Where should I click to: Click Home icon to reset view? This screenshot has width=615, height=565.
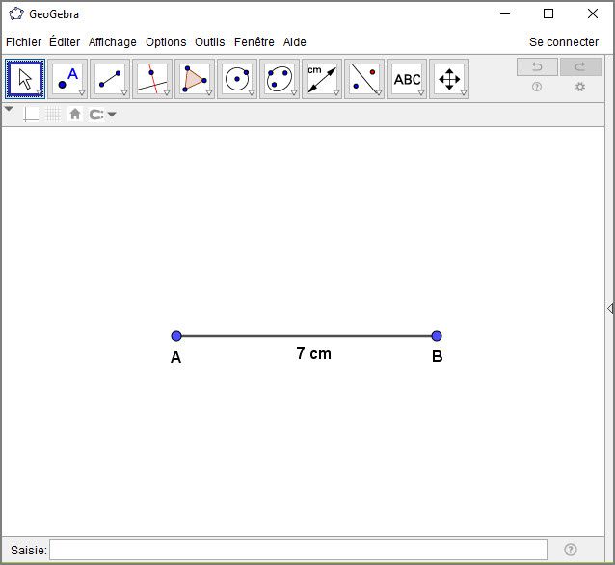pos(75,115)
